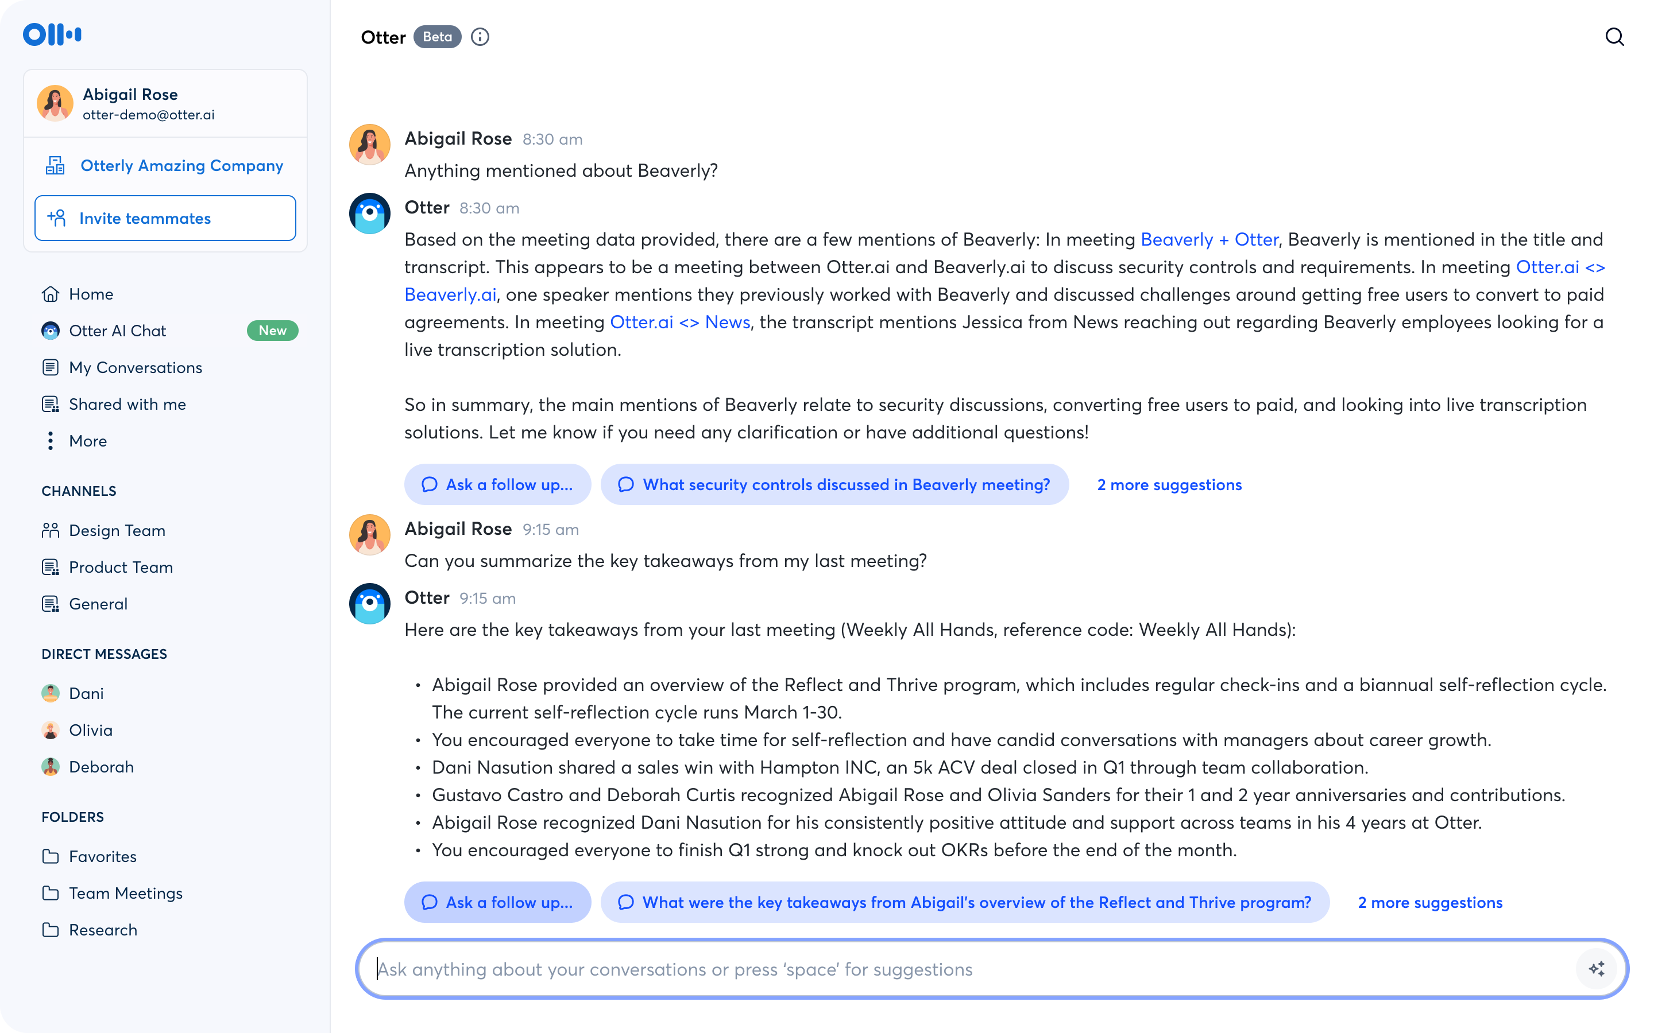Open the info icon next to Otter Beta

coord(480,37)
